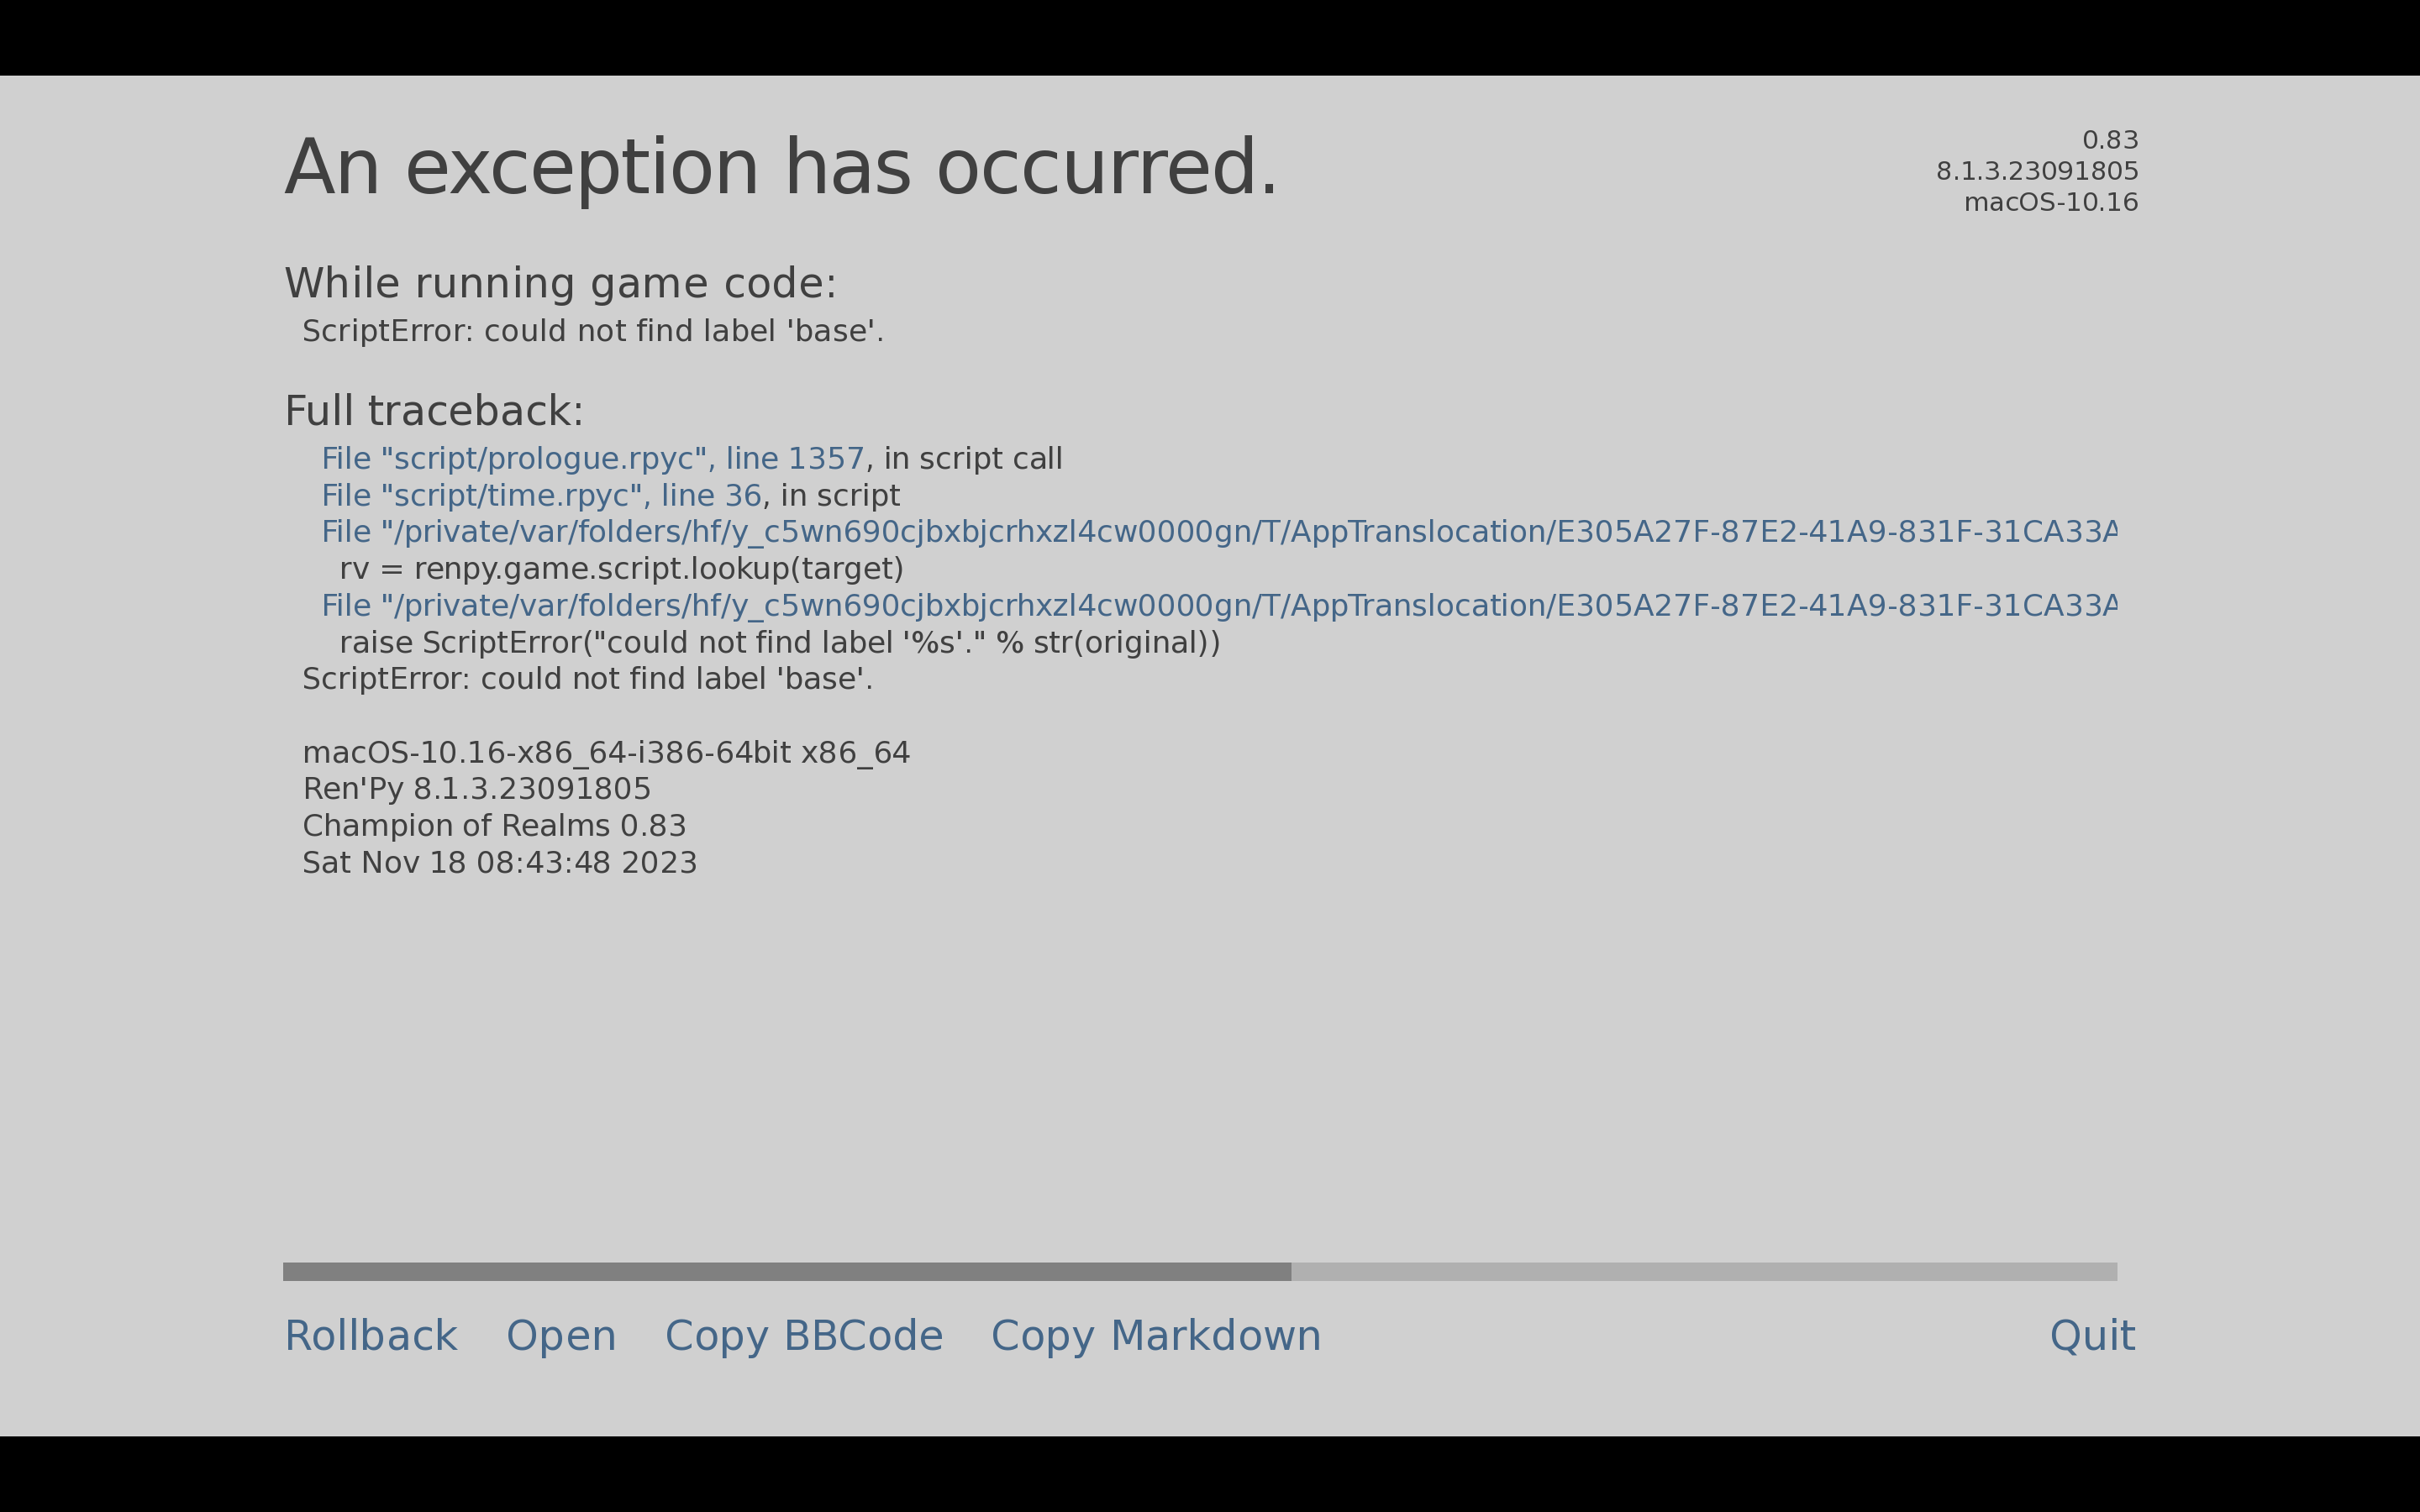Click the dark horizontal scrollbar thumb

point(787,1272)
